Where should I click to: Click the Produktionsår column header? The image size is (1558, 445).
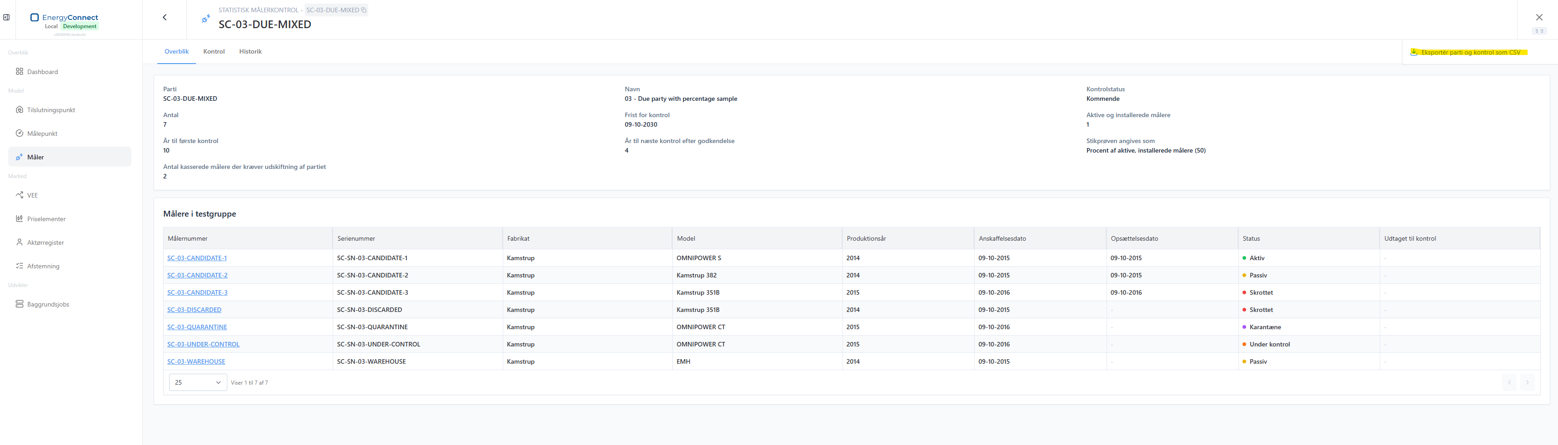tap(908, 238)
